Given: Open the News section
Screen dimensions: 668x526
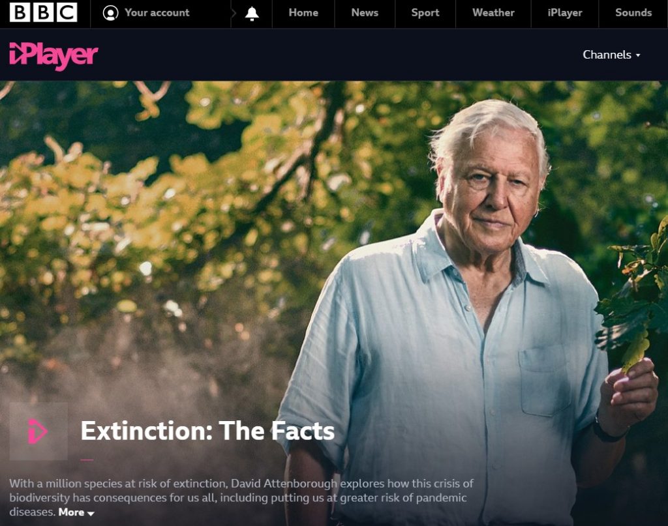Looking at the screenshot, I should (365, 13).
